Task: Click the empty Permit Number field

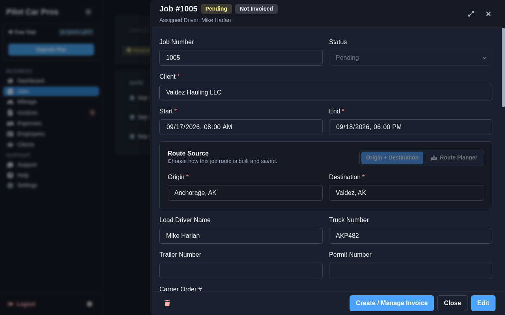Action: (411, 271)
